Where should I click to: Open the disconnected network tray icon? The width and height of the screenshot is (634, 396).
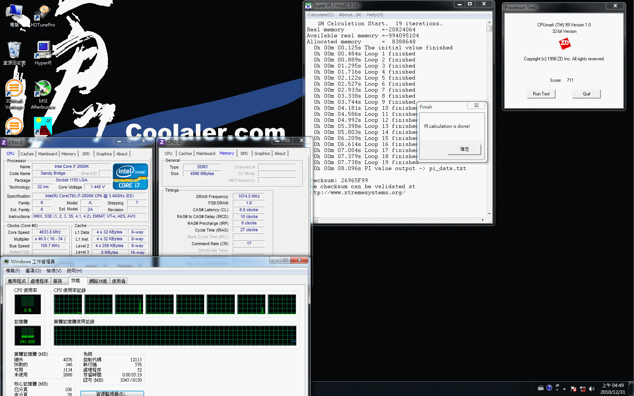(x=583, y=389)
